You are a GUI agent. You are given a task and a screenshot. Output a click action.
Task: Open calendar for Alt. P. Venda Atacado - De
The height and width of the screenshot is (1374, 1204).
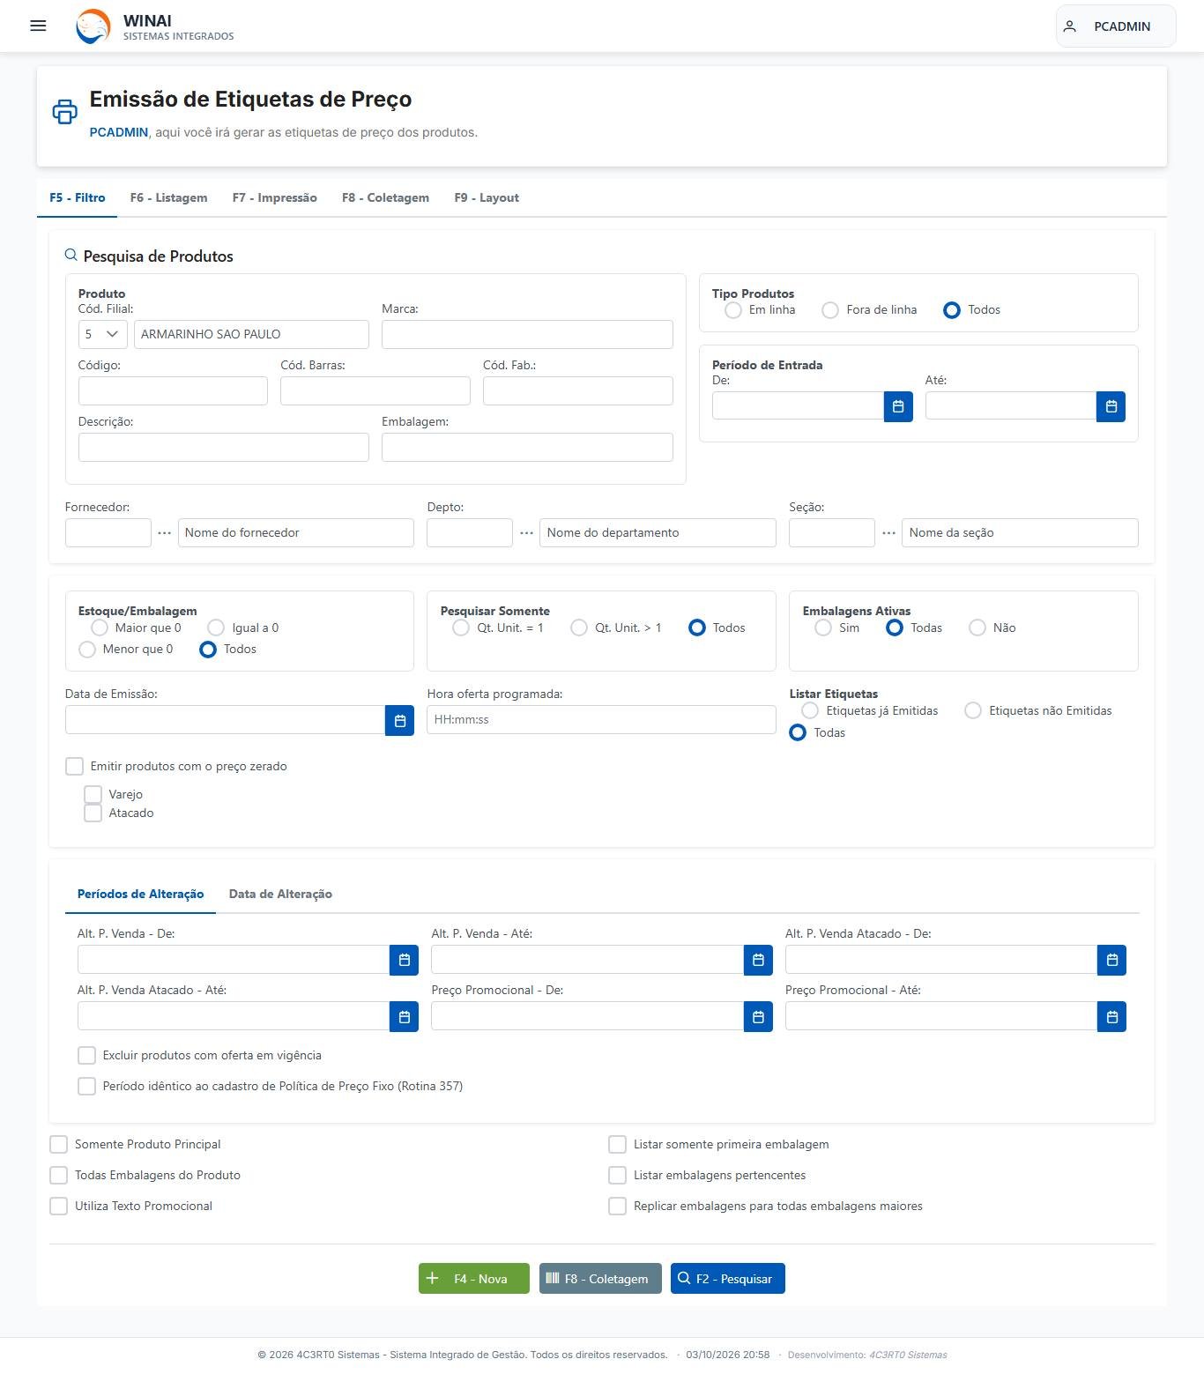1111,960
